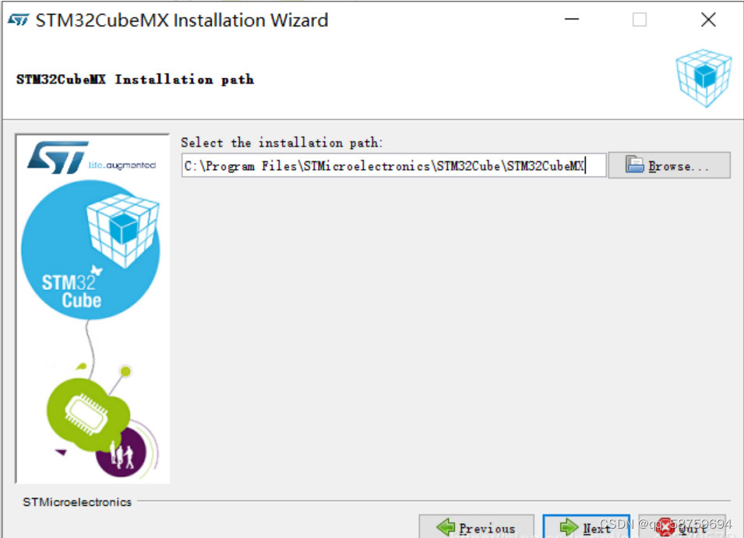The image size is (744, 538).
Task: Click the green right arrow on Next
Action: coord(569,527)
